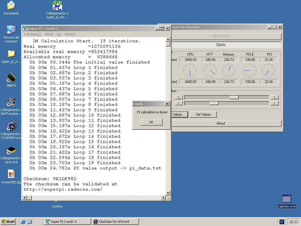Minimize the ClockGen window
The width and height of the screenshot is (301, 226).
270,27
